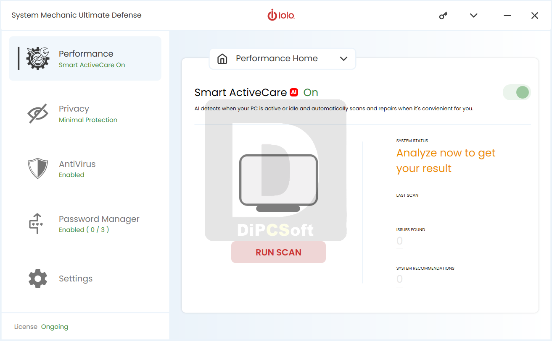
Task: Open the title bar chevron menu
Action: coord(474,16)
